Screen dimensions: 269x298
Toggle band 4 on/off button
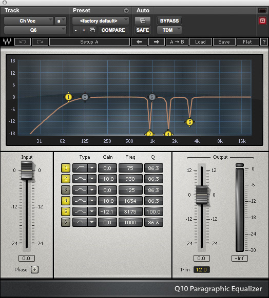point(66,201)
